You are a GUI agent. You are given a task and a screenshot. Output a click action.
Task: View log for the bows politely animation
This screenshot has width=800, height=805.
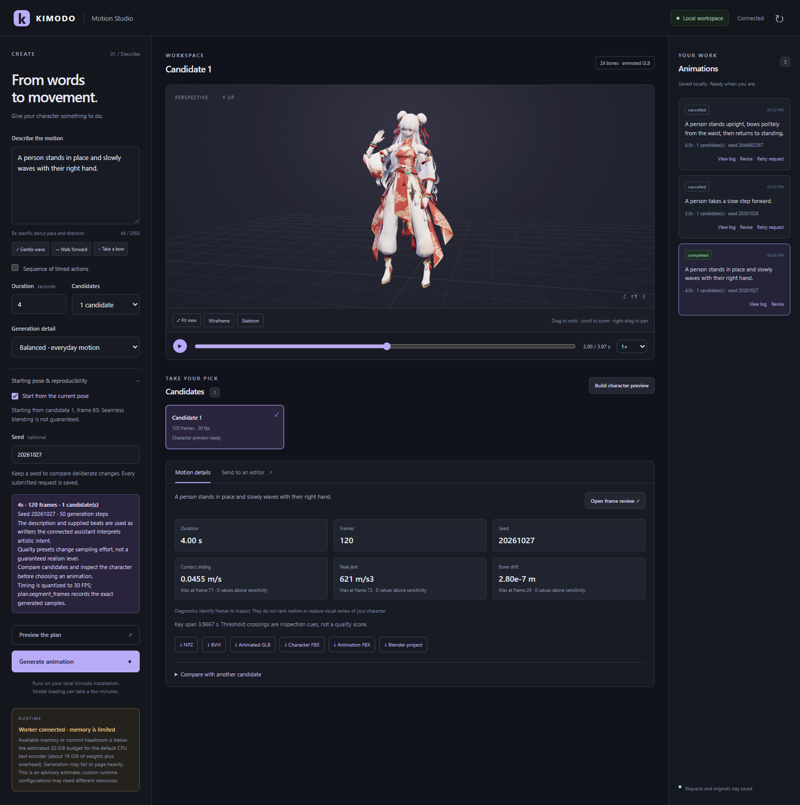coord(726,159)
